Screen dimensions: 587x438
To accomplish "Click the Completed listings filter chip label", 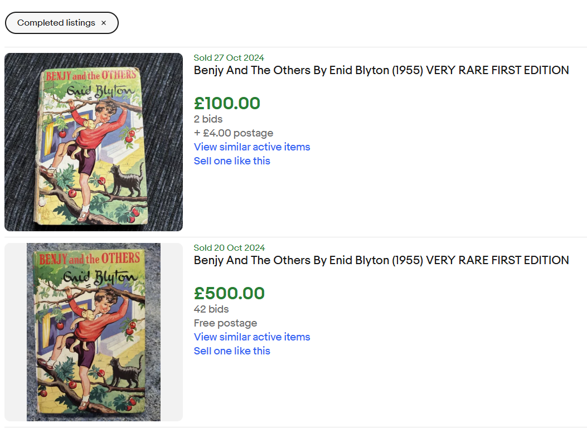I will tap(56, 23).
